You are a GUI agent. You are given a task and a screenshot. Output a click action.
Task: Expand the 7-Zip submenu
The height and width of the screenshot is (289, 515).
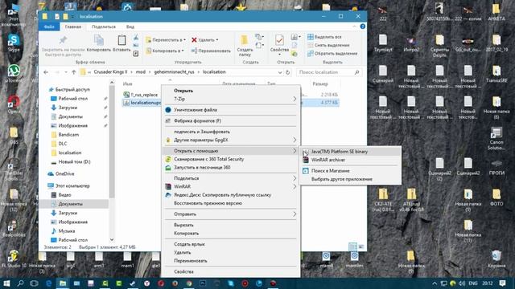pos(231,99)
